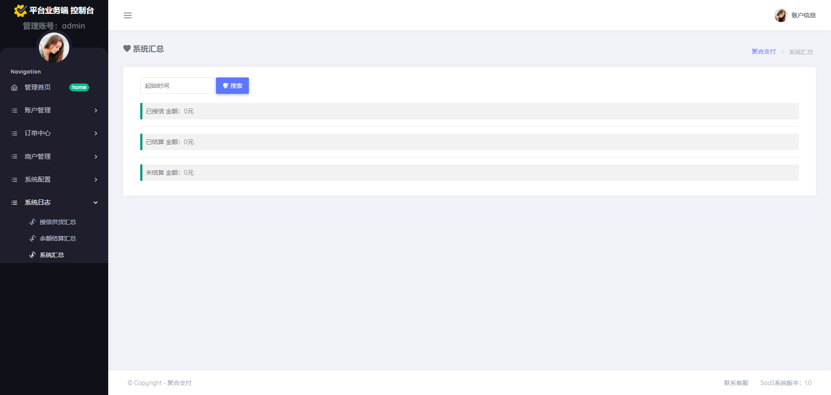Expand the 账户管理 chevron
This screenshot has height=395, width=831.
pyautogui.click(x=96, y=110)
